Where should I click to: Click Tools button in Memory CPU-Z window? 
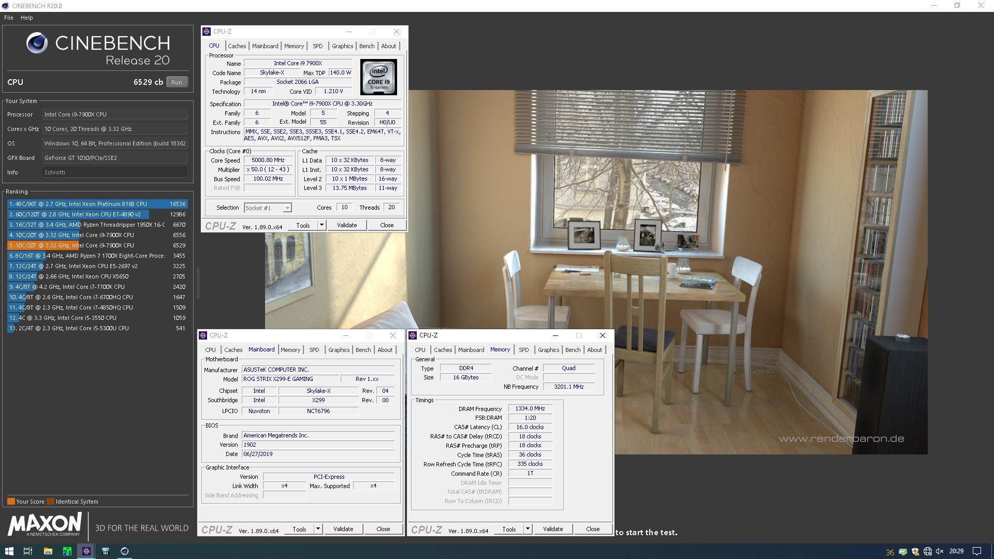click(x=509, y=529)
